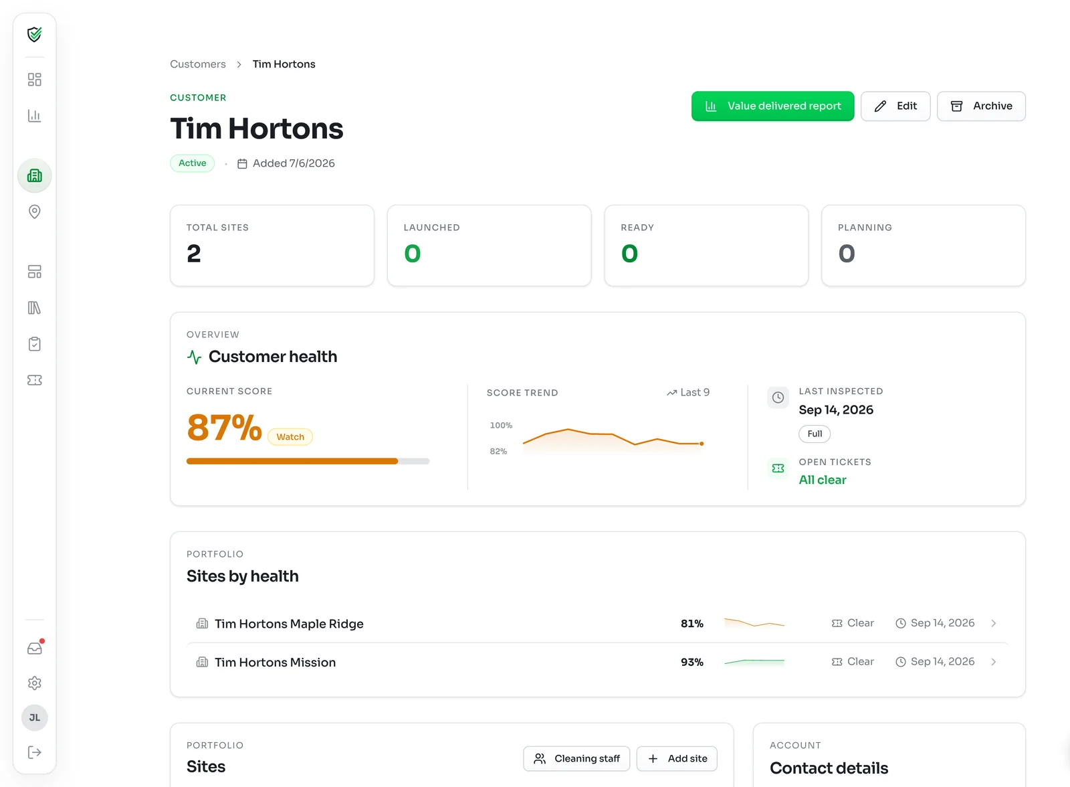Click the breadcrumb chevron after Customers
The height and width of the screenshot is (787, 1070).
coord(239,64)
